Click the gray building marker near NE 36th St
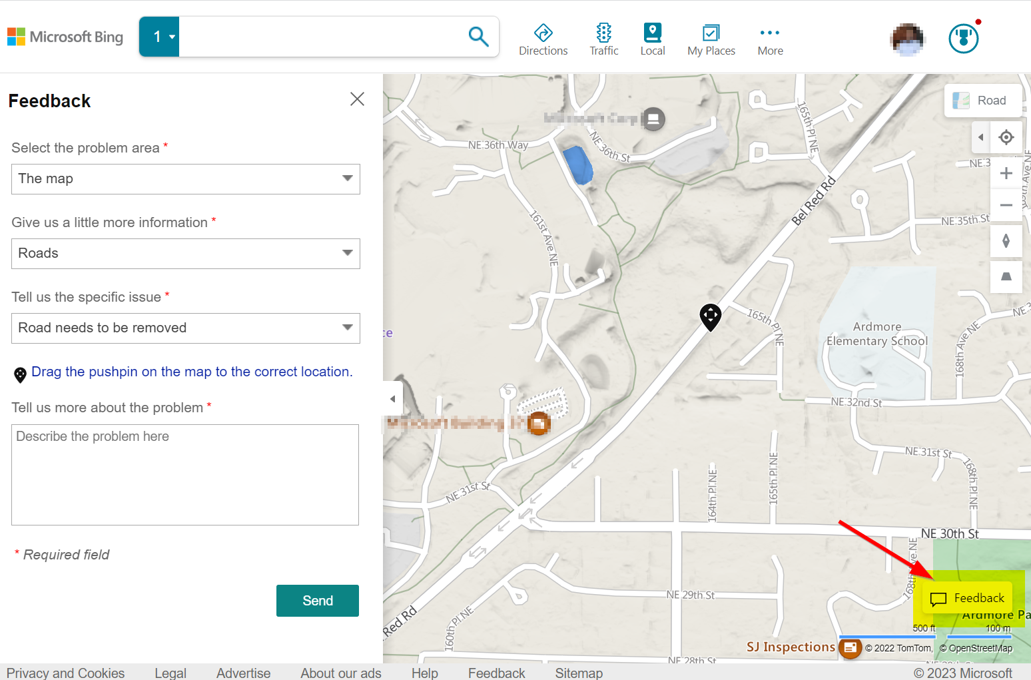1031x680 pixels. [x=653, y=119]
